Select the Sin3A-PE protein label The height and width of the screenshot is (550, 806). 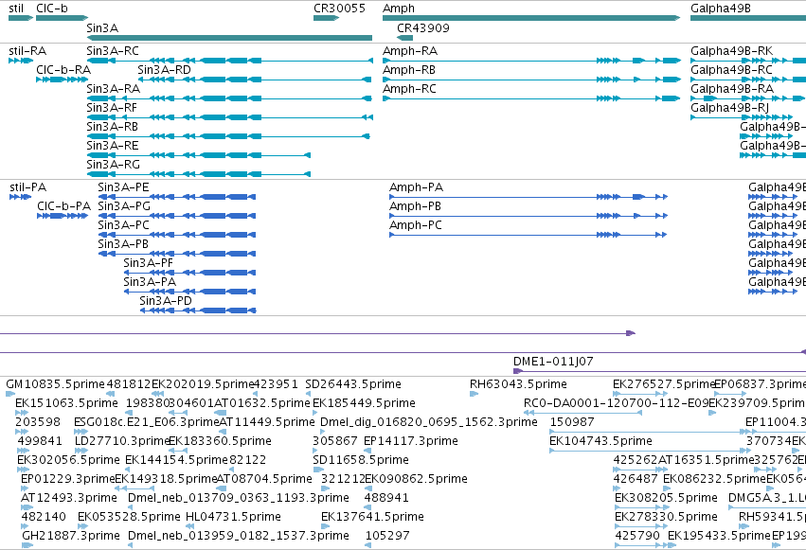click(123, 187)
